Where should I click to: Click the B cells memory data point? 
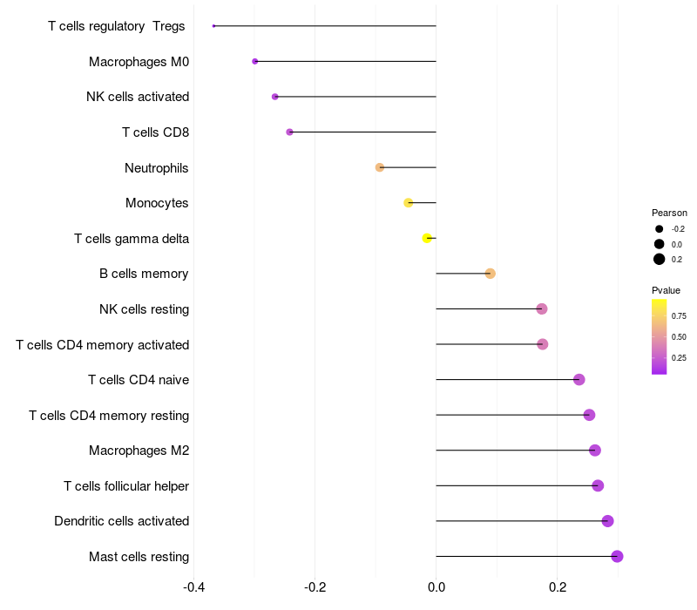(490, 274)
